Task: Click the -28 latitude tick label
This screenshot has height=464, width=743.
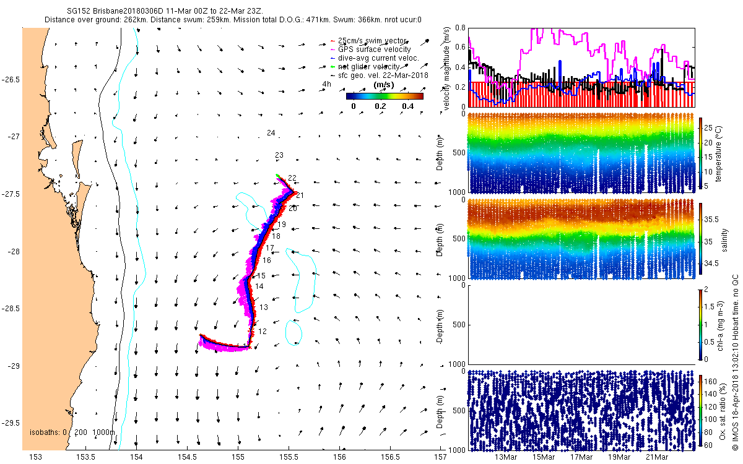Action: pyautogui.click(x=13, y=252)
